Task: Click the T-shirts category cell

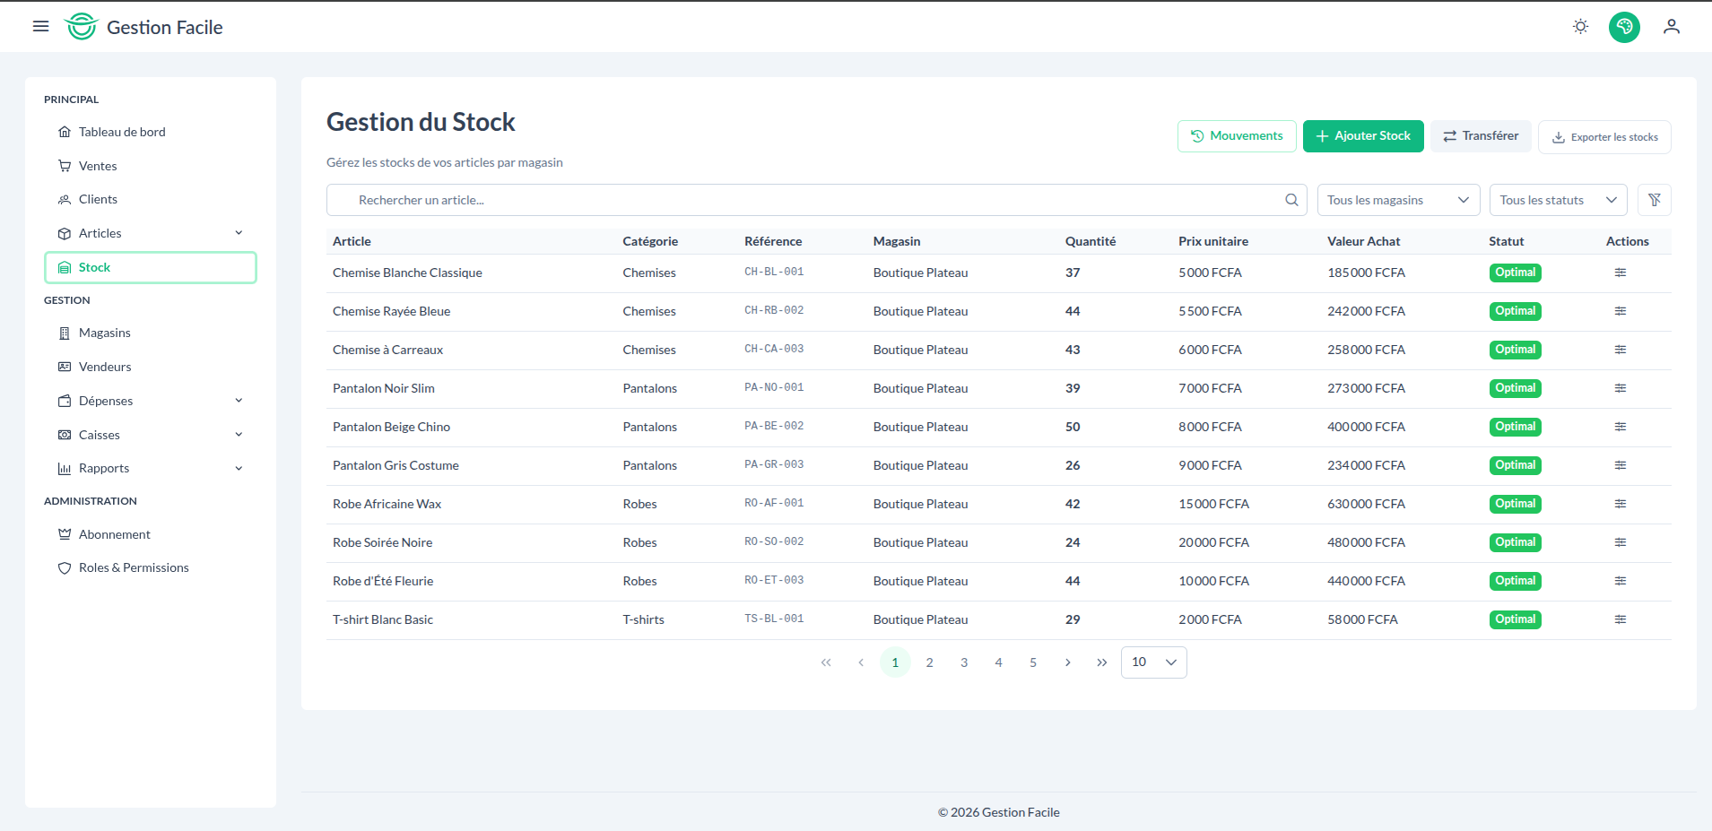Action: [x=644, y=619]
